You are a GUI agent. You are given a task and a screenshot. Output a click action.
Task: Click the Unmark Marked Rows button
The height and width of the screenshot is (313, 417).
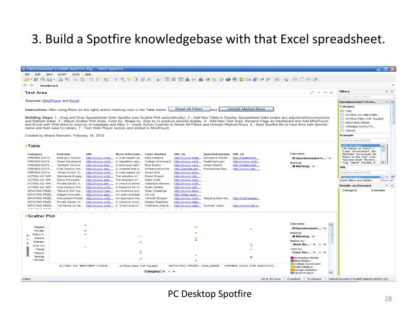coord(246,109)
